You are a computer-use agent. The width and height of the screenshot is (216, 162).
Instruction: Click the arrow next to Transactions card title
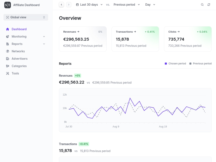135,32
